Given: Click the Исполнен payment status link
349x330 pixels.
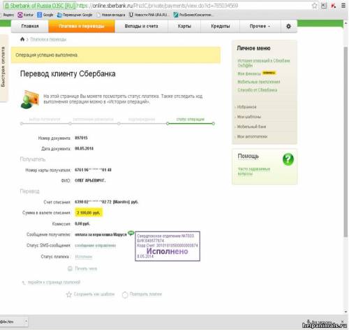Looking at the screenshot, I should pyautogui.click(x=84, y=257).
